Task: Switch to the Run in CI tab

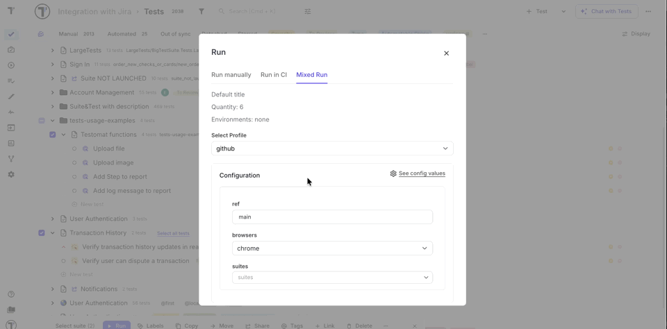Action: [x=274, y=75]
